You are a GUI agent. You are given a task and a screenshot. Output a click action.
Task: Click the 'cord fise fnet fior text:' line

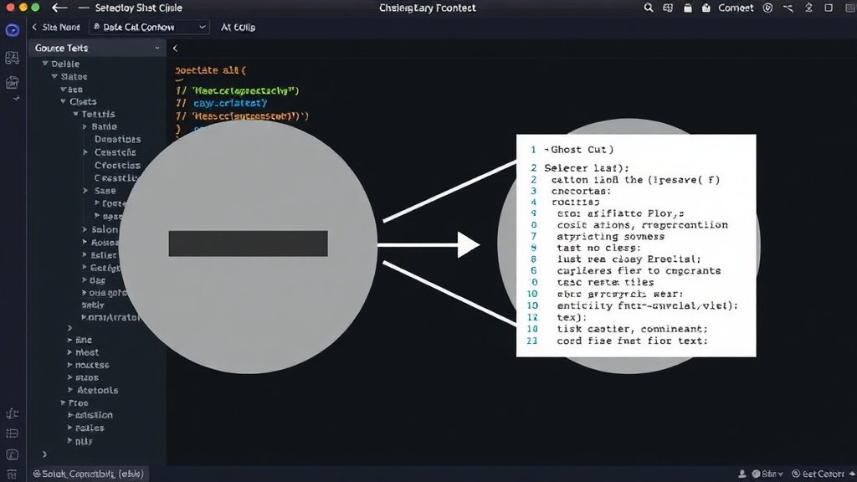point(632,341)
